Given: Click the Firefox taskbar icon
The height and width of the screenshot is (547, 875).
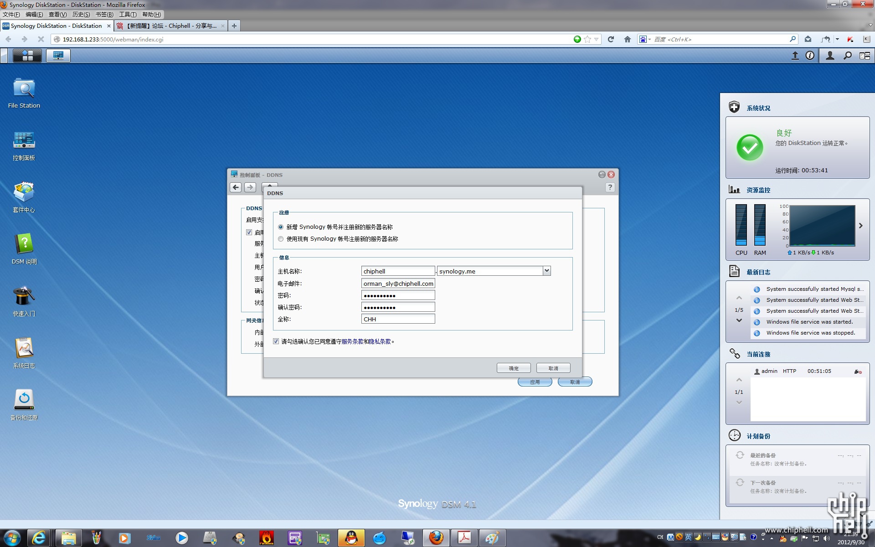Looking at the screenshot, I should (436, 538).
